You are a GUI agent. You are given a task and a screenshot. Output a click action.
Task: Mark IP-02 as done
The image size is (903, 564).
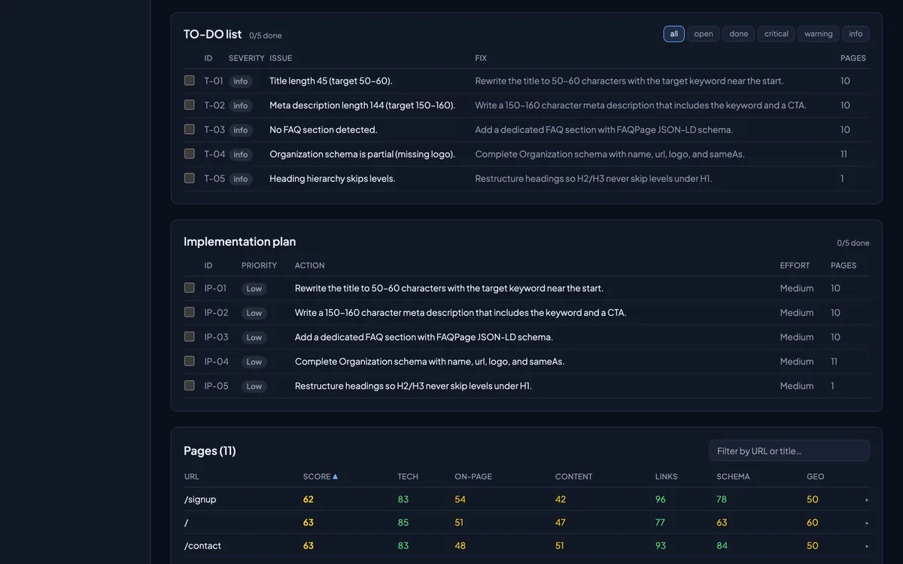coord(190,312)
